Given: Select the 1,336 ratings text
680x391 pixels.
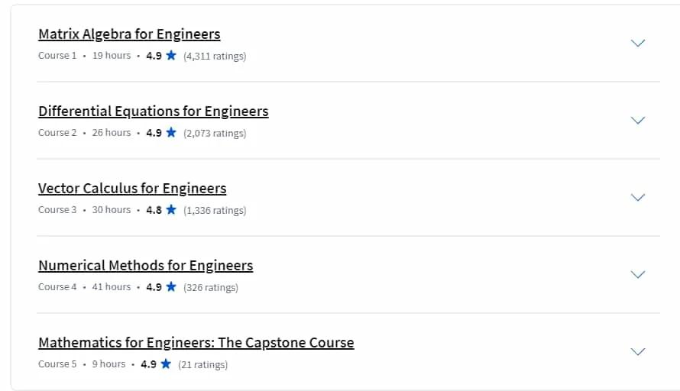Looking at the screenshot, I should (215, 210).
